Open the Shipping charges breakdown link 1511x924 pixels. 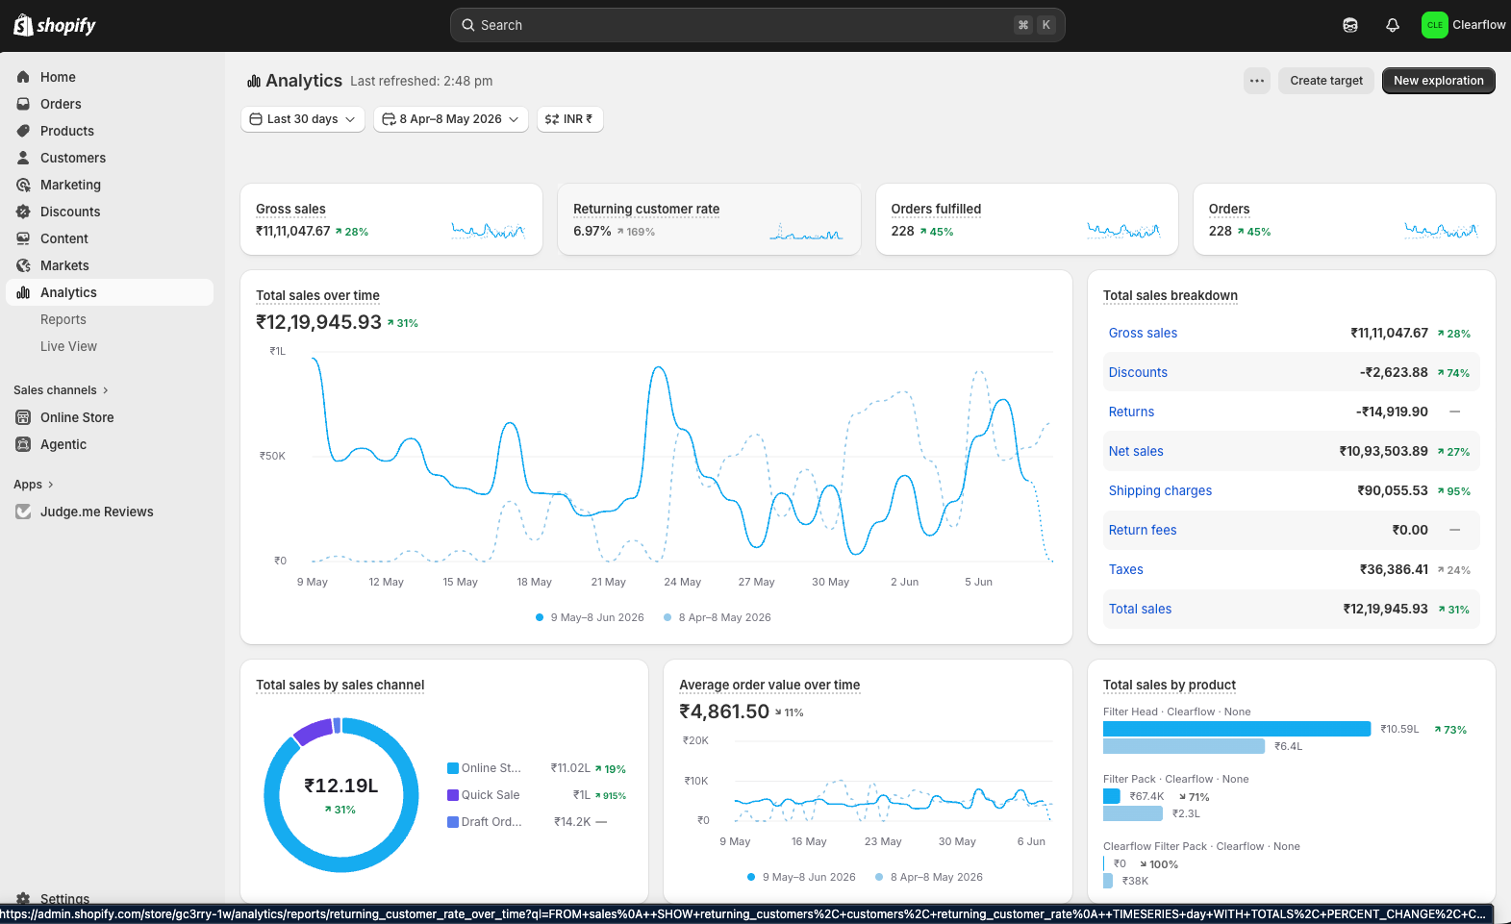[1160, 490]
